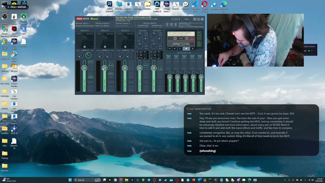Open the VBAN settings button
The height and width of the screenshot is (183, 325).
pyautogui.click(x=176, y=19)
